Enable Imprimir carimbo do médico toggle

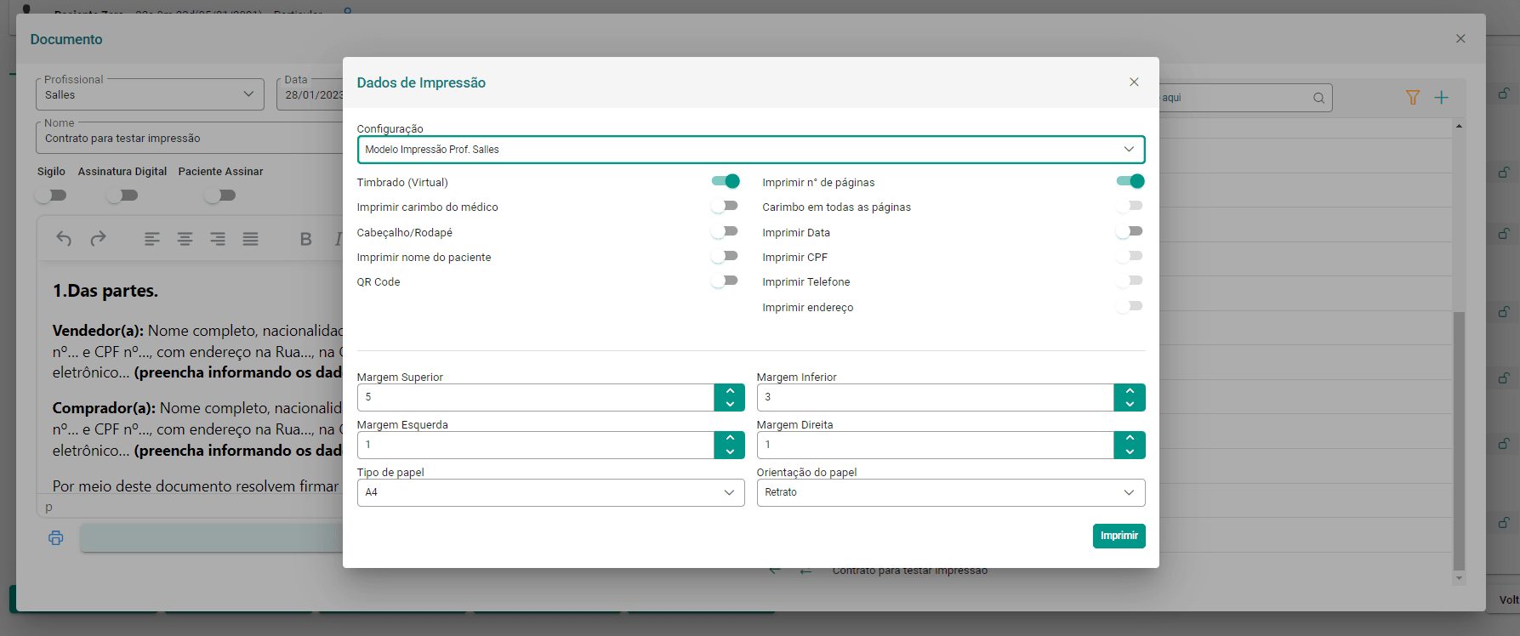point(726,206)
